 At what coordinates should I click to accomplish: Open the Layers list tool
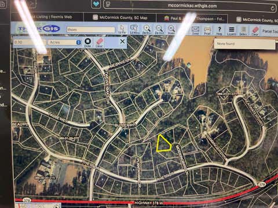[x=232, y=31]
